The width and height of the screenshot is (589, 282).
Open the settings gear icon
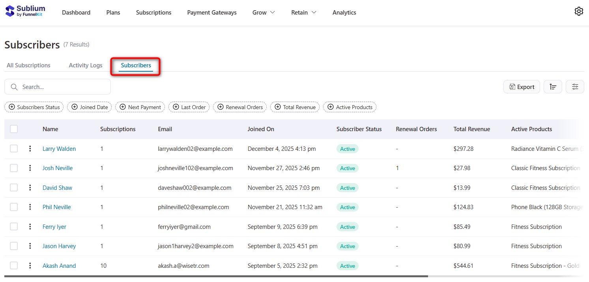point(579,11)
